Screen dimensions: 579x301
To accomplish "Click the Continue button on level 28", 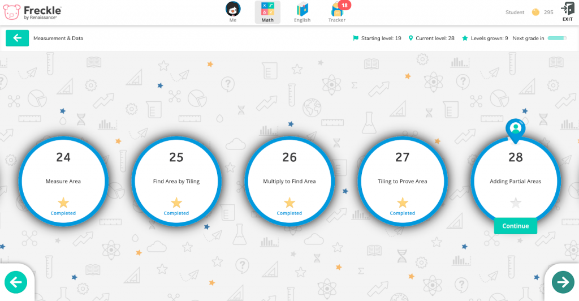I will point(516,226).
